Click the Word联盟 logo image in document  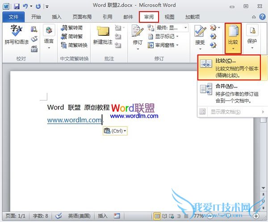[x=134, y=111]
